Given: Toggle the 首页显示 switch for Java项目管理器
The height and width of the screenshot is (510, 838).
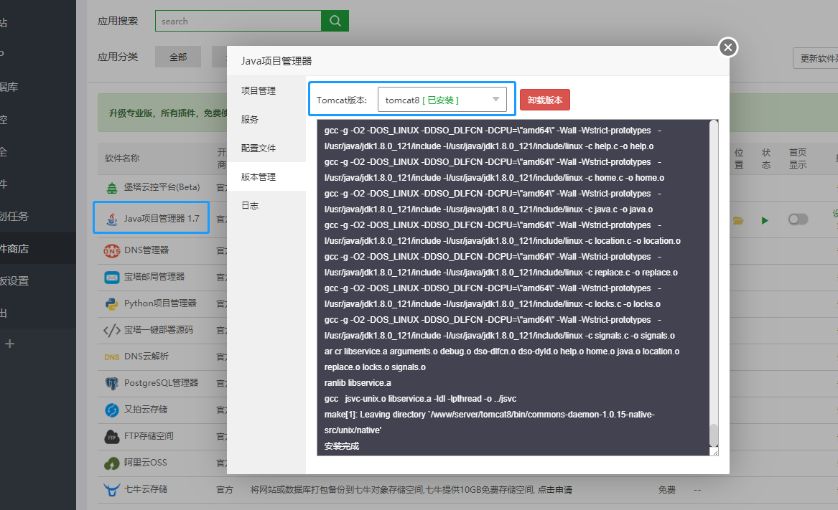Looking at the screenshot, I should pyautogui.click(x=797, y=219).
